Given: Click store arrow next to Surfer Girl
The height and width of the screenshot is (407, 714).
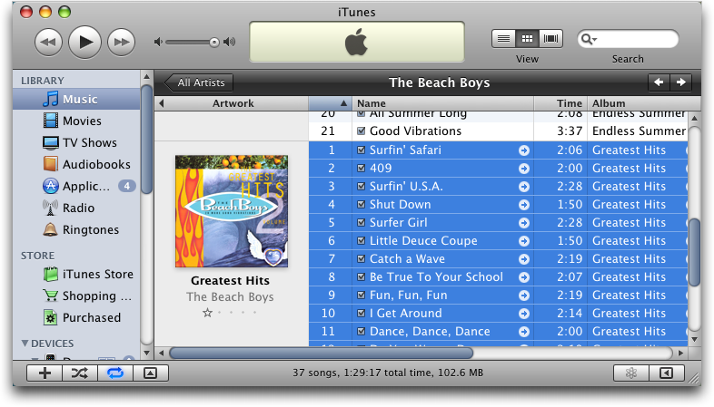Looking at the screenshot, I should tap(524, 223).
